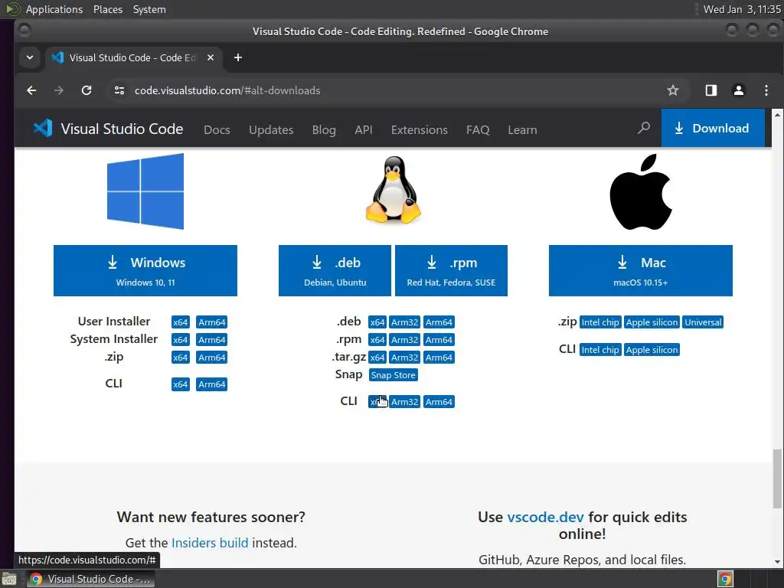Click the Visual Studio Code logo icon
The height and width of the screenshot is (588, 784).
[43, 129]
